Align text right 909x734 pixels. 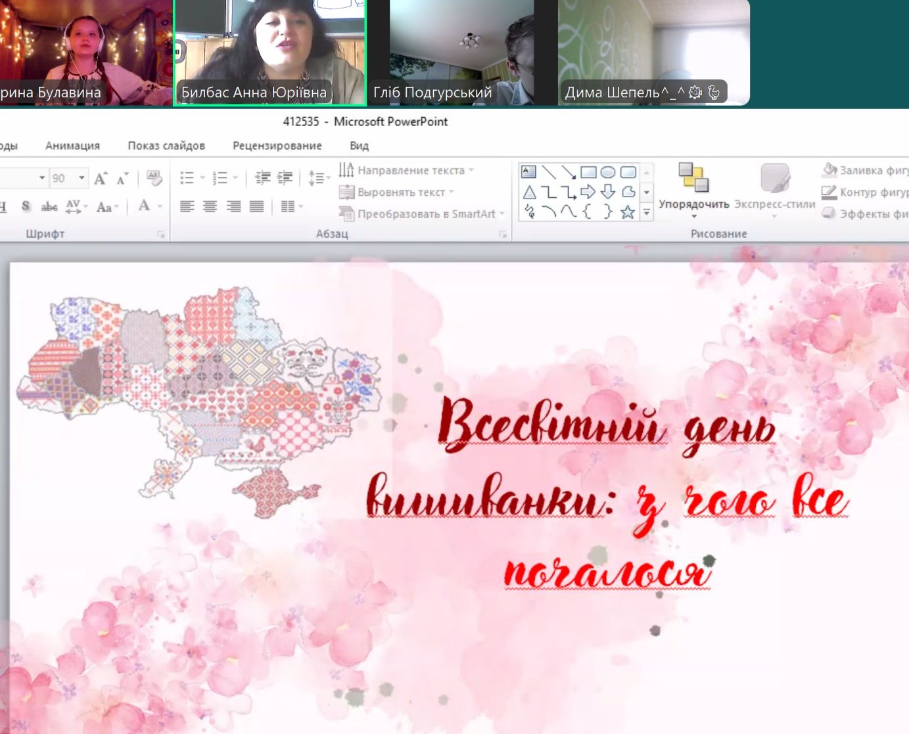coord(233,206)
